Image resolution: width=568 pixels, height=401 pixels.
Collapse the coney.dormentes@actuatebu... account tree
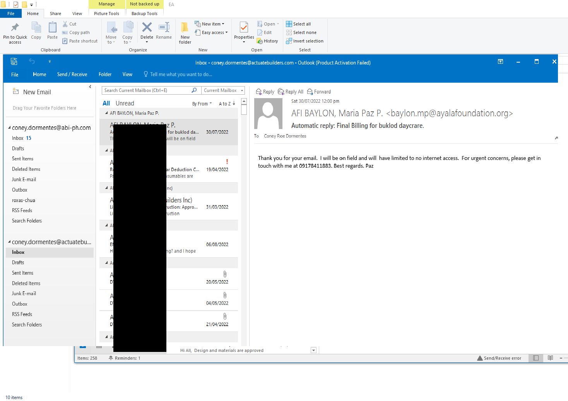9,242
